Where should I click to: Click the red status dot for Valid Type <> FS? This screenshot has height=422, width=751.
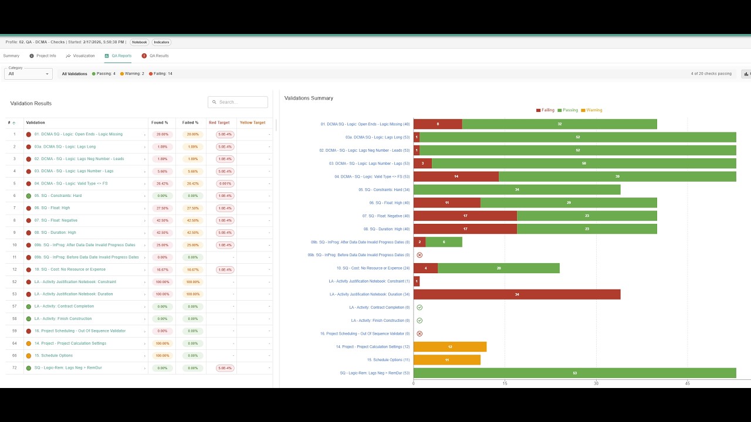click(x=29, y=183)
